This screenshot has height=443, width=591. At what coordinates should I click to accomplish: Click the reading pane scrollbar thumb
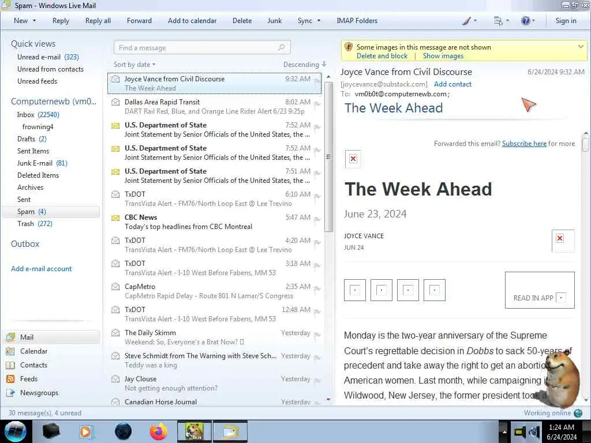point(585,145)
